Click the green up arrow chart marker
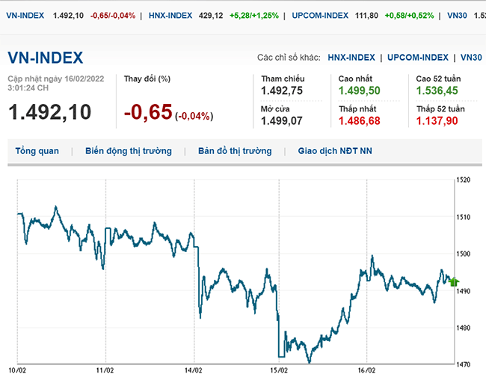Image resolution: width=486 pixels, height=383 pixels. click(453, 282)
